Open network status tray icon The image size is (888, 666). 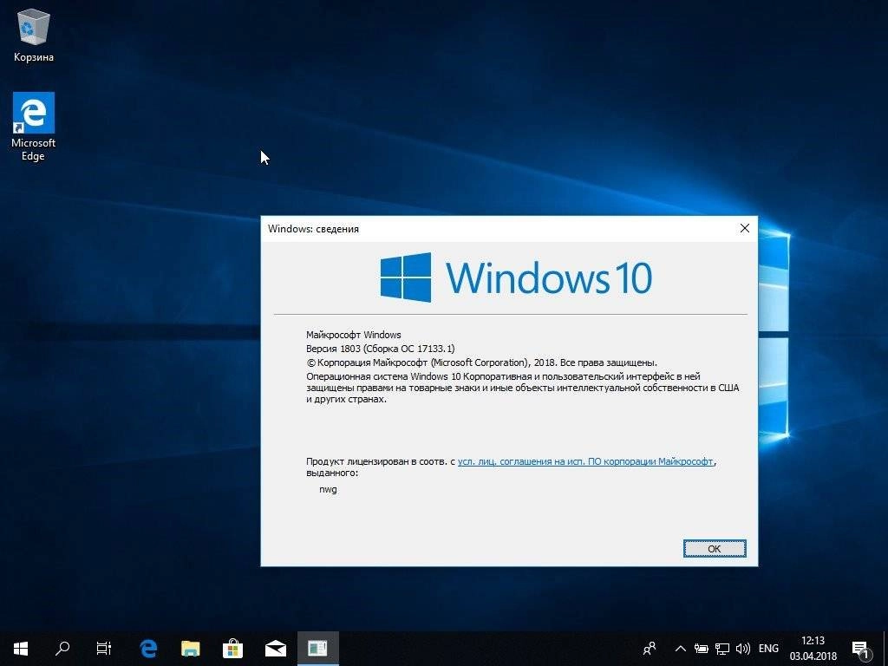[722, 649]
